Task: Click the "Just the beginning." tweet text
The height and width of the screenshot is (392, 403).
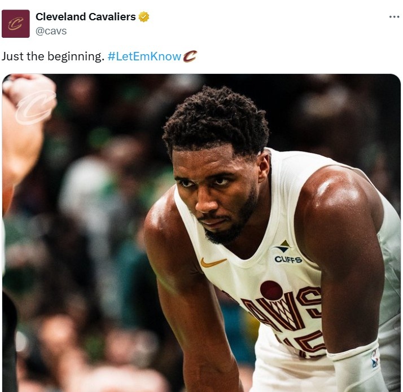Action: [x=53, y=56]
